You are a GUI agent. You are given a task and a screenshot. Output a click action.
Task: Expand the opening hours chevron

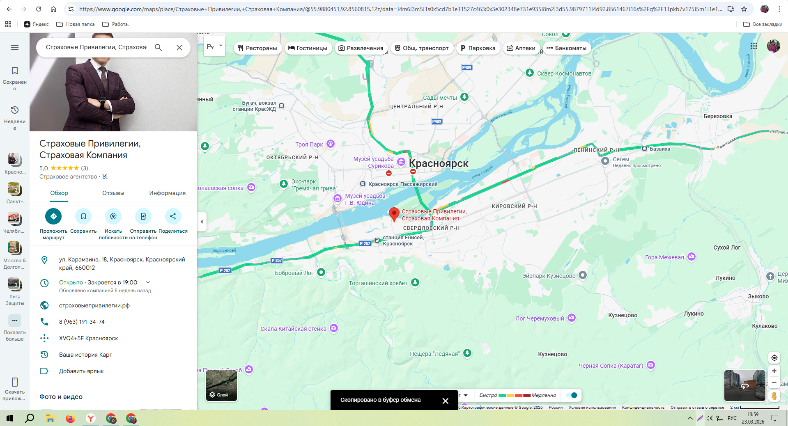148,282
